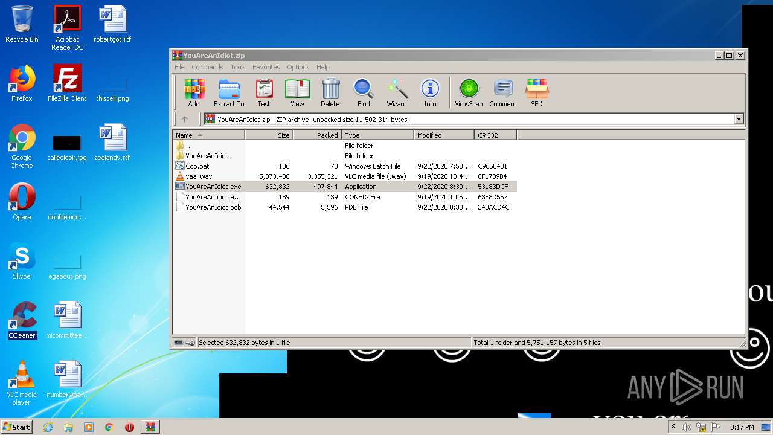Image resolution: width=773 pixels, height=435 pixels.
Task: Open Internet Explorer from taskbar
Action: click(x=48, y=427)
